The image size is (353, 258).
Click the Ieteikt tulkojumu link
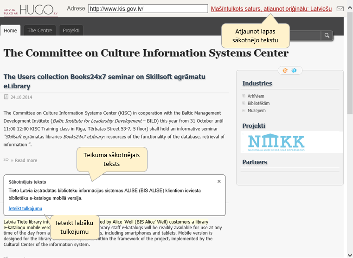click(26, 208)
